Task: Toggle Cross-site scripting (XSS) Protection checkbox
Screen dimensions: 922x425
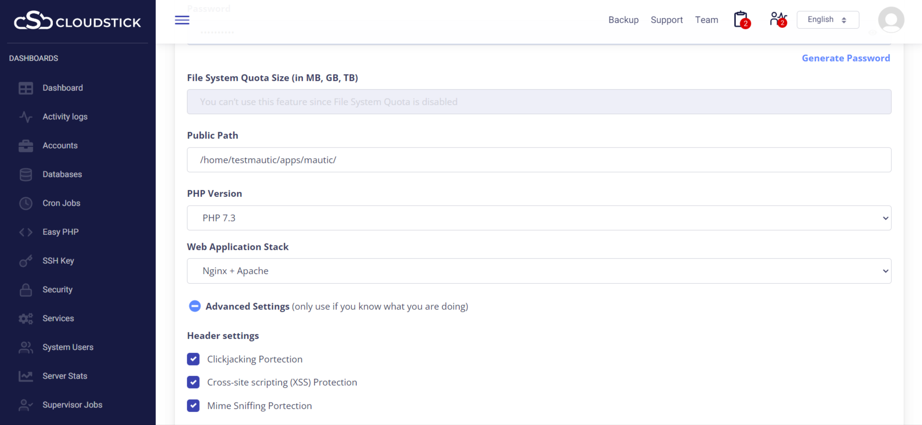Action: (193, 382)
